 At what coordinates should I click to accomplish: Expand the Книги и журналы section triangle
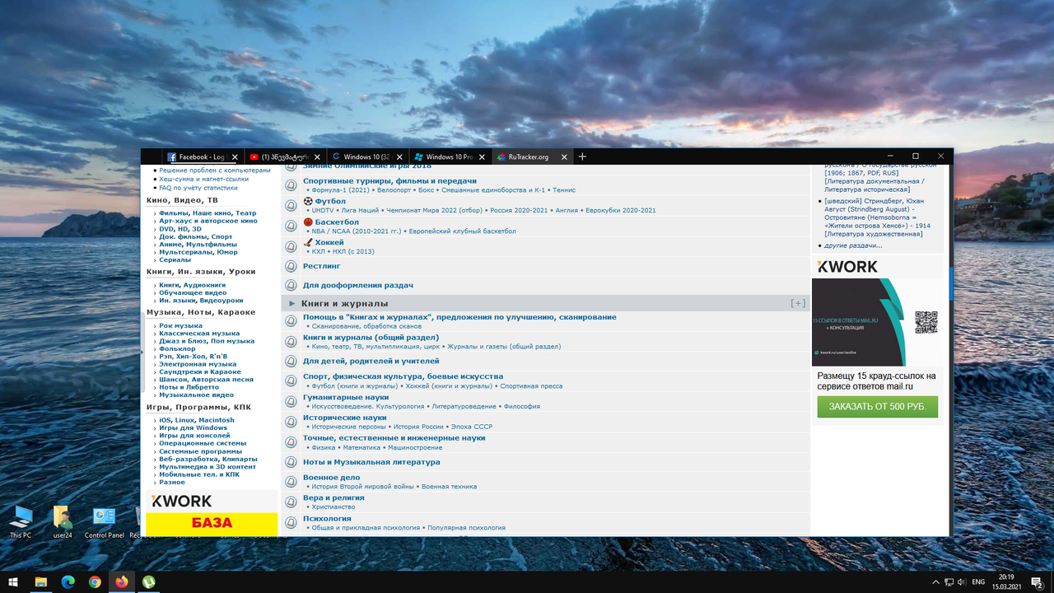coord(291,302)
